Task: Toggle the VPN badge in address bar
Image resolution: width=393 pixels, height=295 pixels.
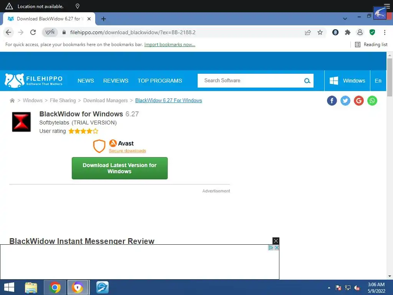Action: click(x=50, y=32)
